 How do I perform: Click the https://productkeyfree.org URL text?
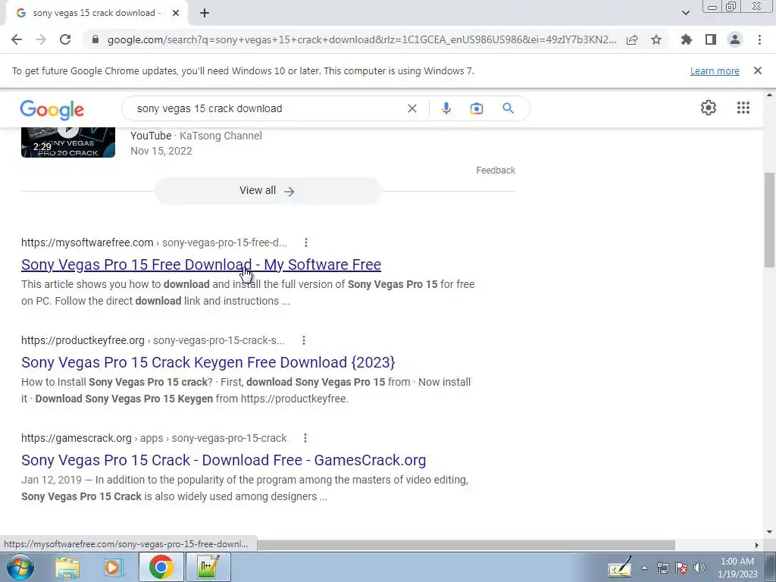point(83,340)
